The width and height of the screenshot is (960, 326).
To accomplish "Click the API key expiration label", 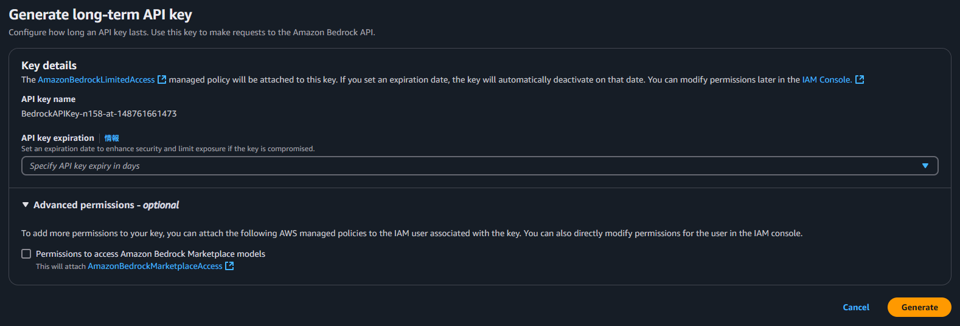I will pos(58,138).
